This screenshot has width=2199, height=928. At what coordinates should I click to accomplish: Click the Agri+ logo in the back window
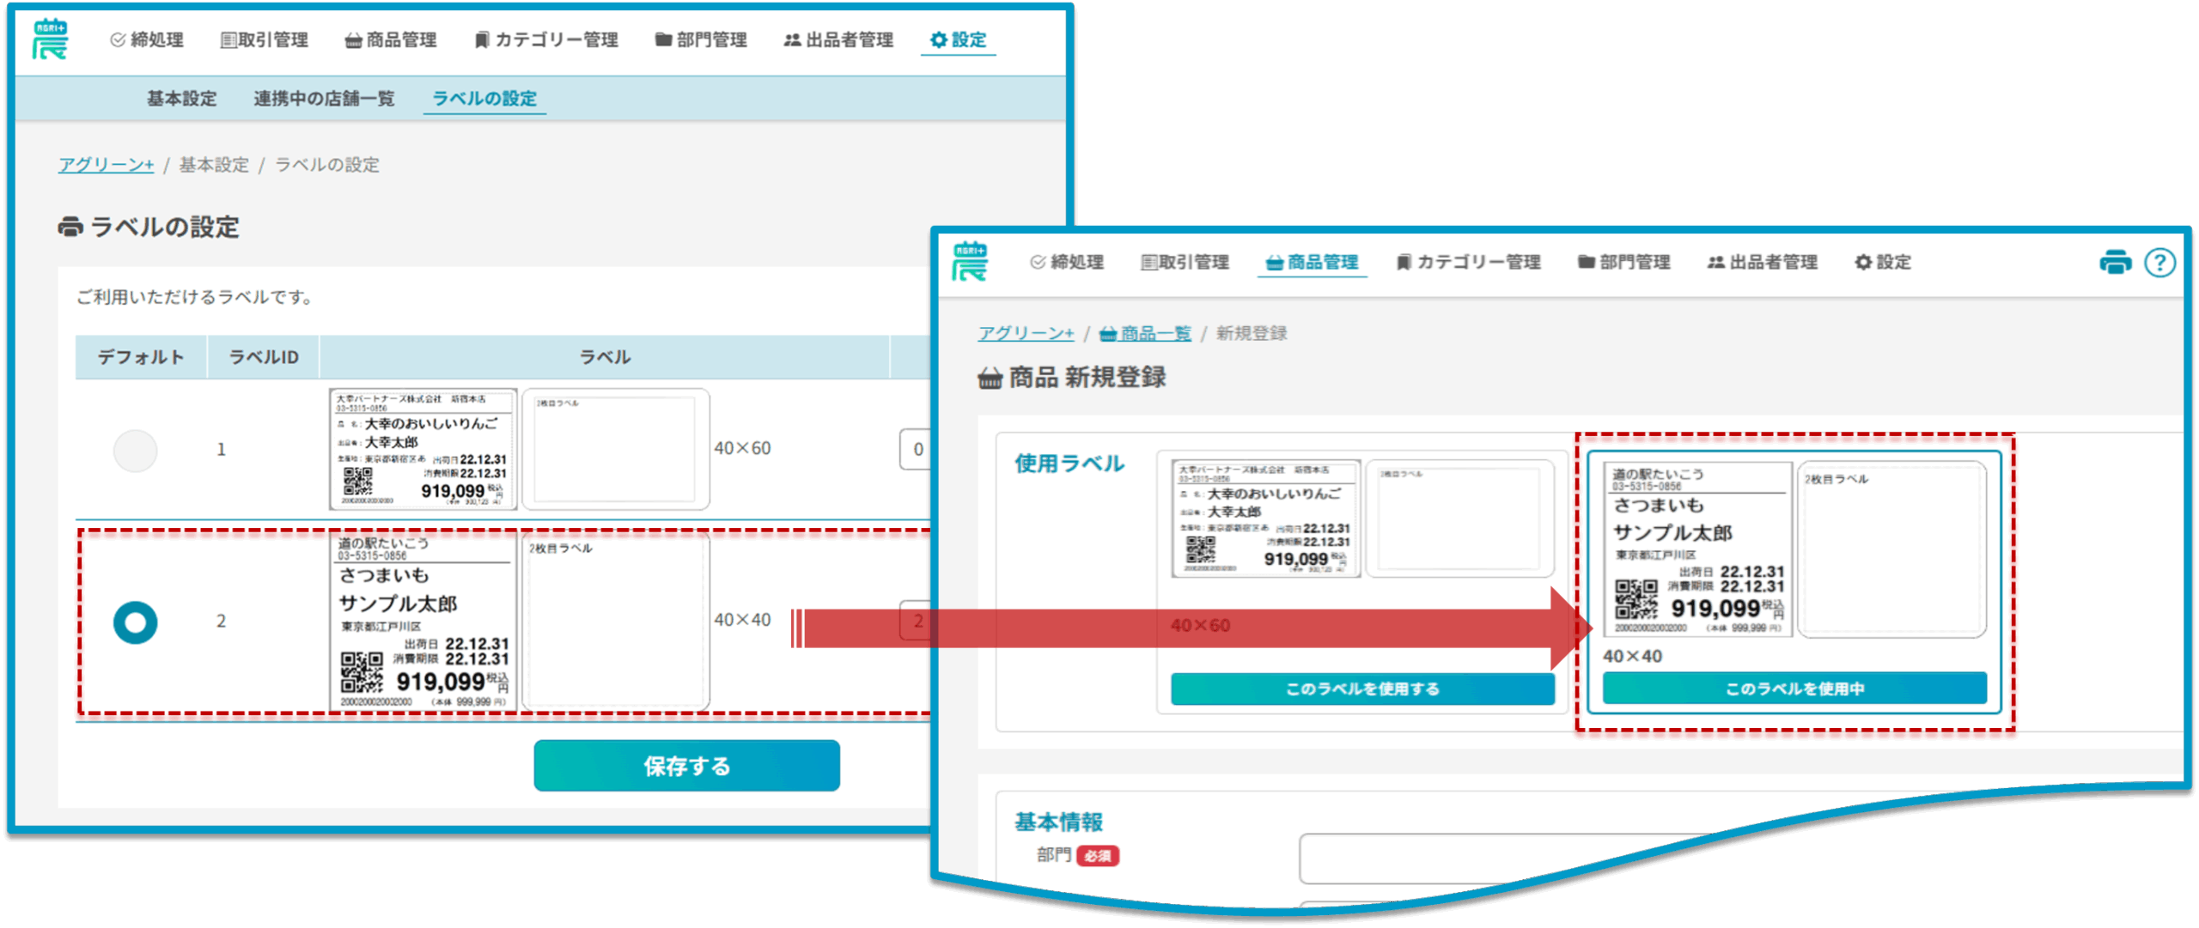pyautogui.click(x=50, y=39)
